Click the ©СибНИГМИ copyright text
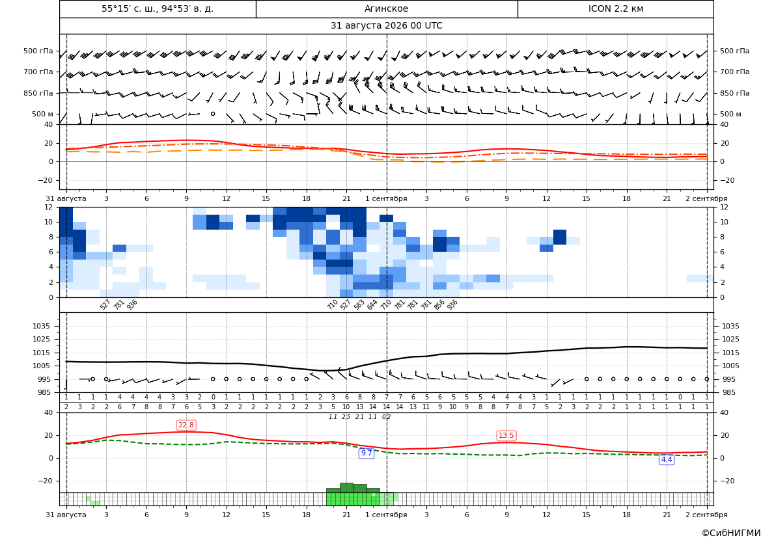Screen dimensions: 761x538 point(731,533)
